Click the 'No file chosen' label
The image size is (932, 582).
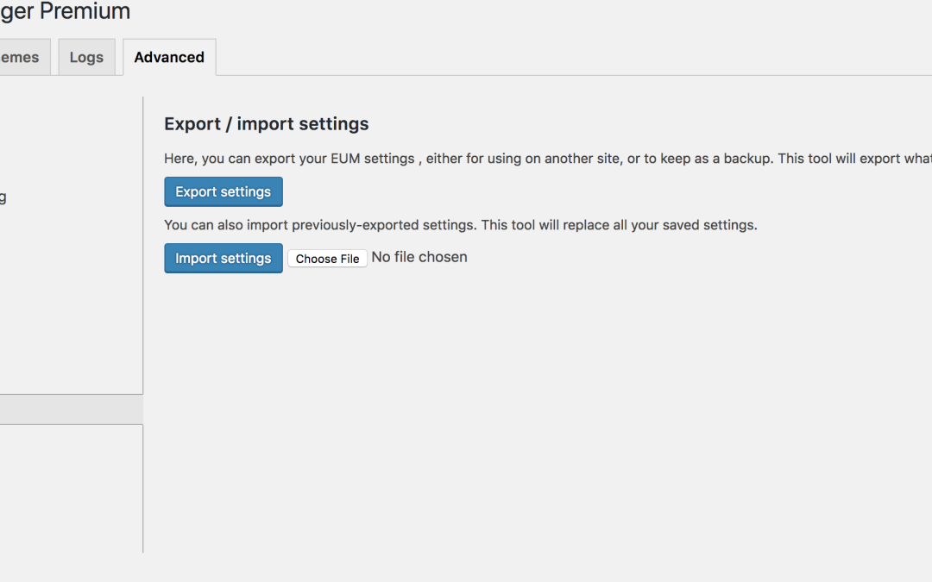coord(419,257)
